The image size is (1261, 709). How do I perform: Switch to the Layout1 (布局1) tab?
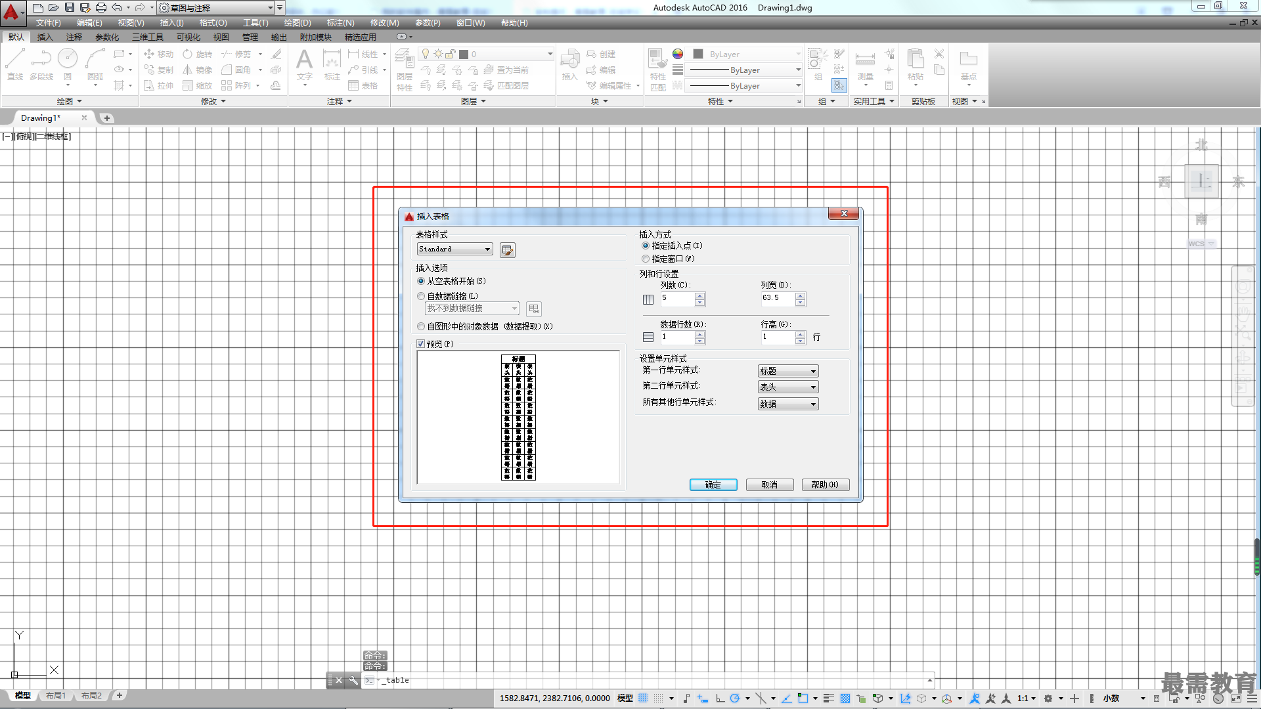pos(56,695)
